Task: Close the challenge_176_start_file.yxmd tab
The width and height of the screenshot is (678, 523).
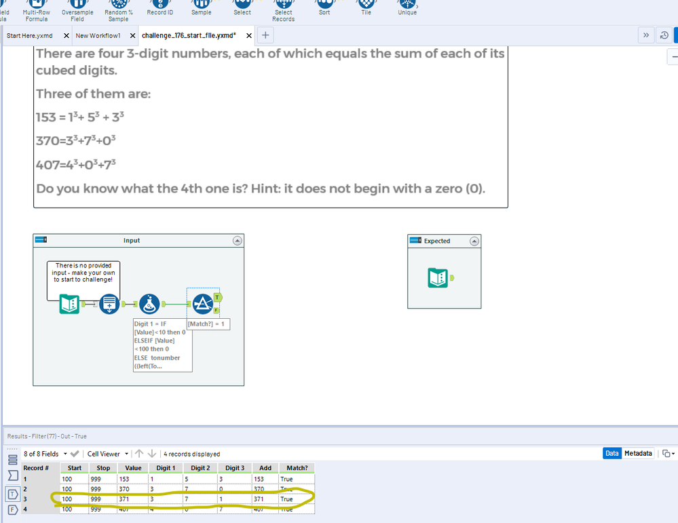Action: click(249, 36)
